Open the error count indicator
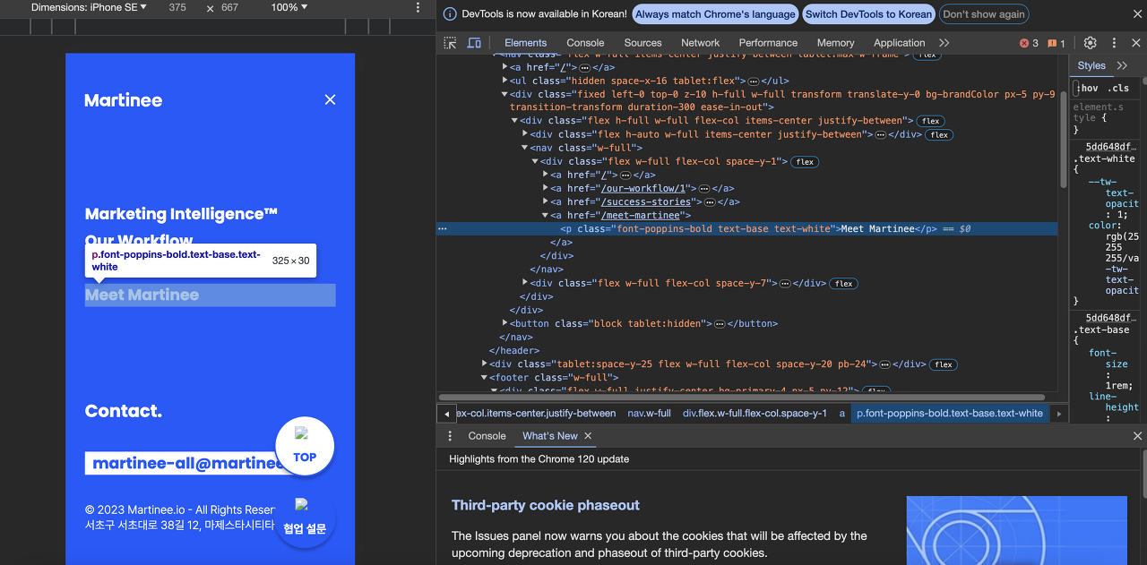This screenshot has width=1147, height=565. click(1029, 43)
